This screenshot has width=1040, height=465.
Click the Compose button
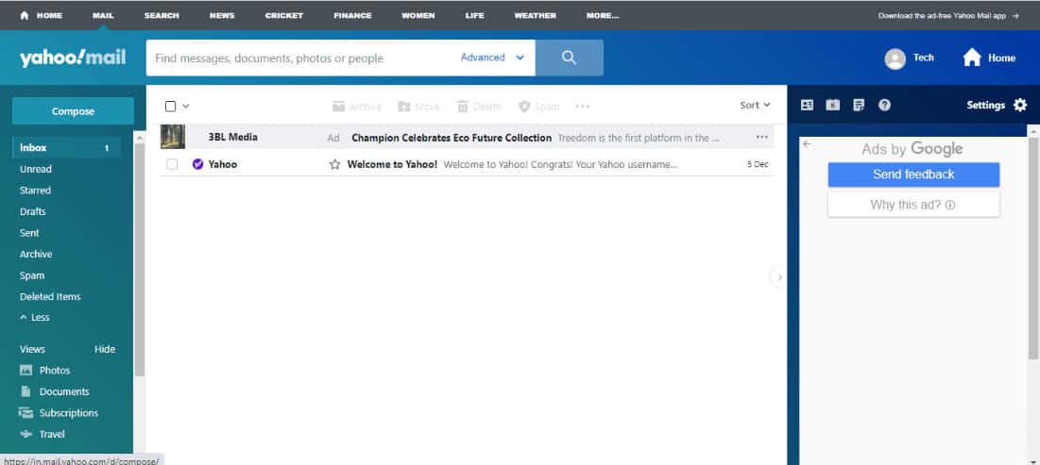[x=73, y=111]
